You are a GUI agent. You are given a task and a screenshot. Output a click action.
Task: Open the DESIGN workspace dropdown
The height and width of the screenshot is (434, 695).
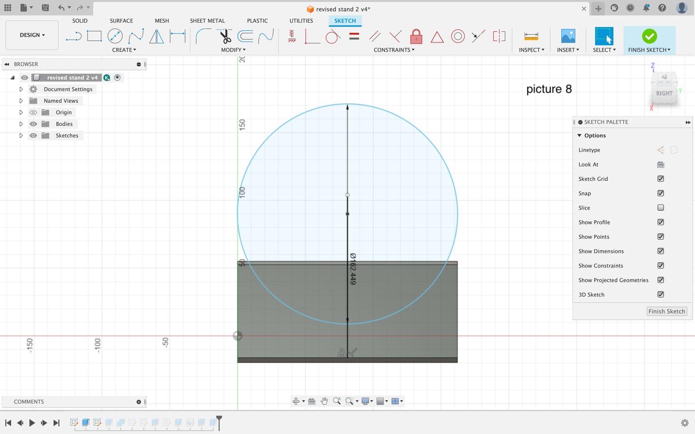32,35
